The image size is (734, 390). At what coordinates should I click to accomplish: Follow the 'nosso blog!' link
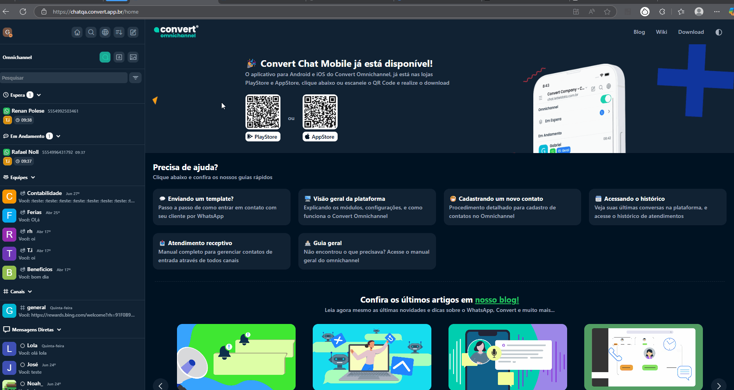pyautogui.click(x=497, y=300)
